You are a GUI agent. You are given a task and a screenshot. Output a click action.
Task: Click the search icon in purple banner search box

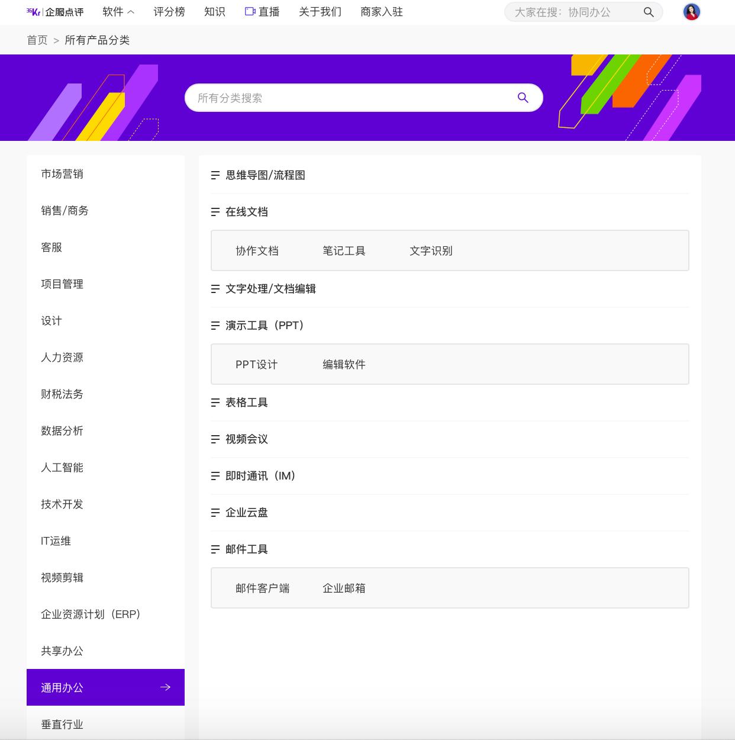[523, 98]
